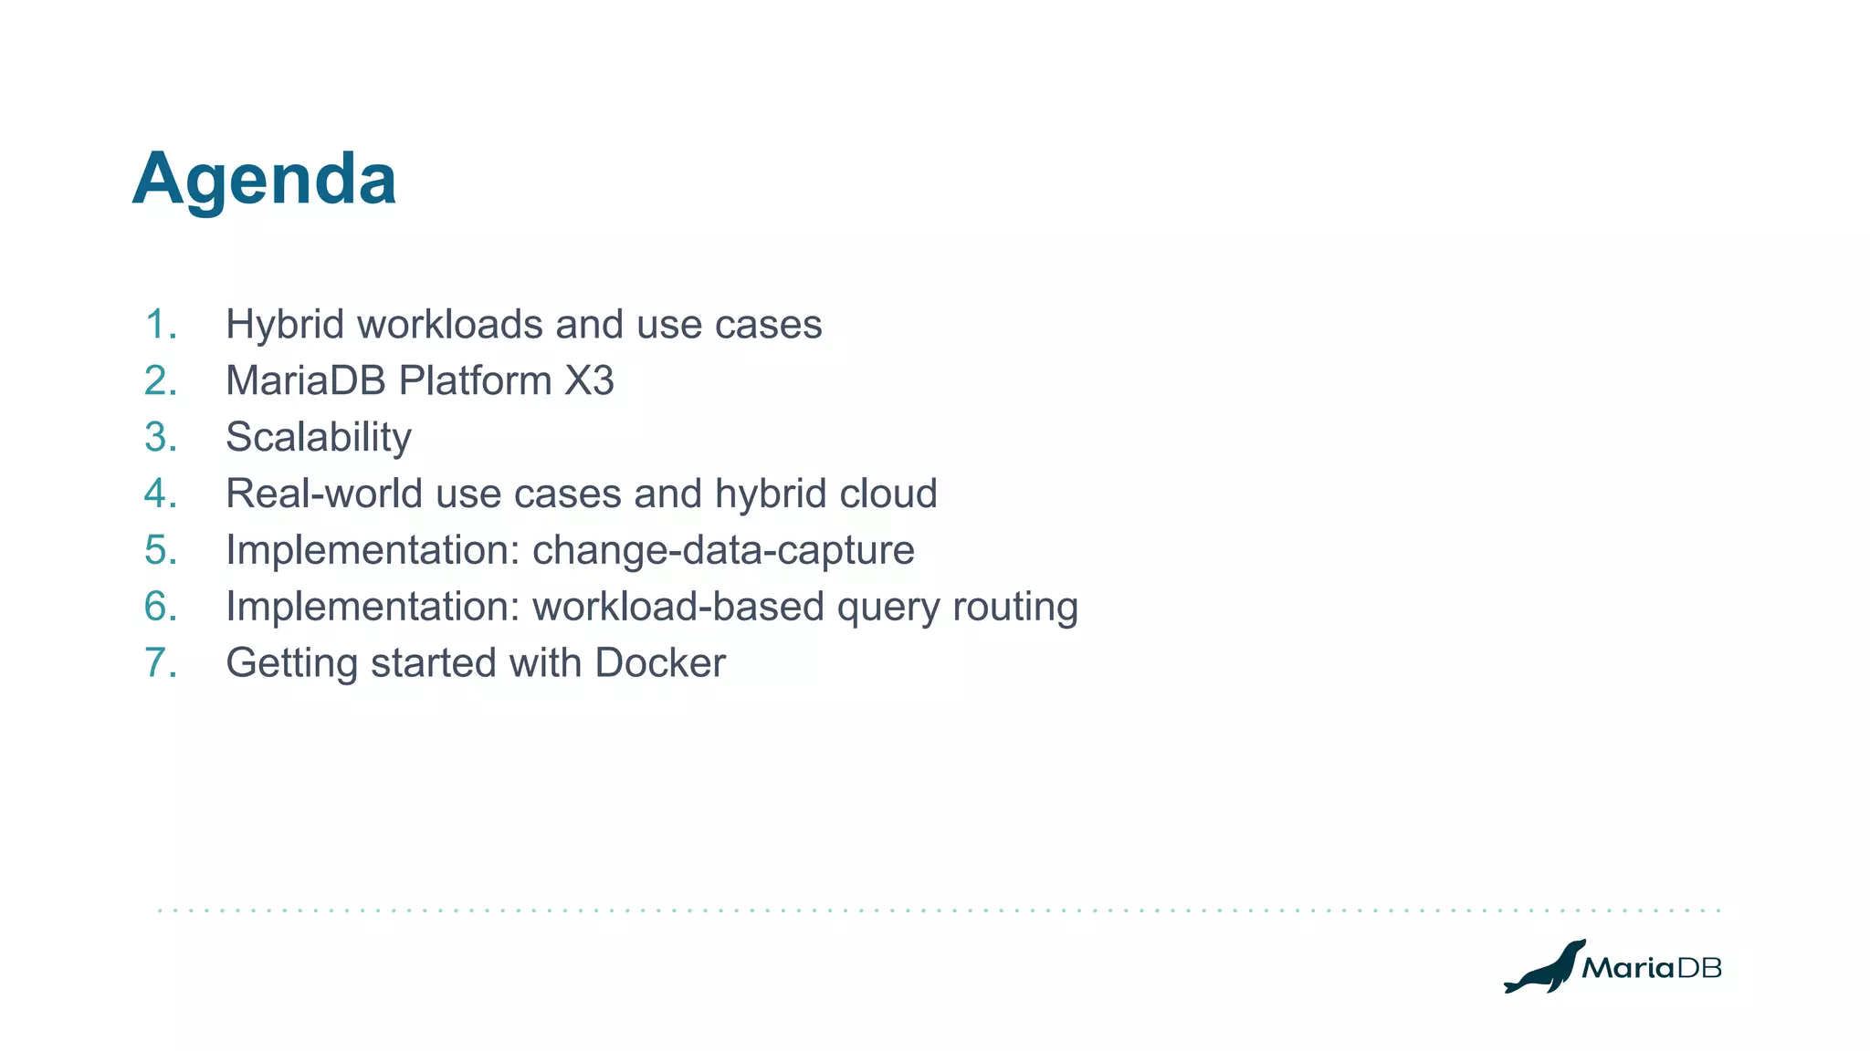Click the word 'X3' in second item
Screen dimensions: 1870x1051
[x=589, y=381]
